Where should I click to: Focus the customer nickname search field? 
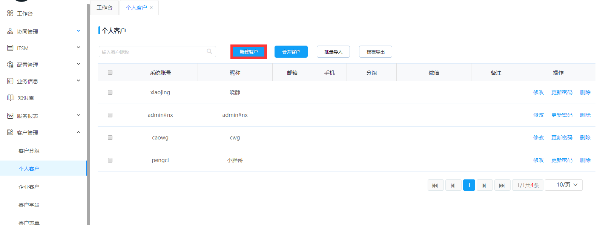(153, 52)
